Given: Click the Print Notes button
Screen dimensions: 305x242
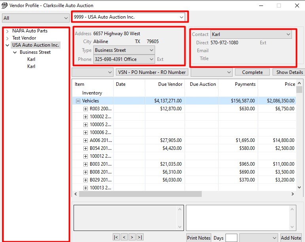Looking at the screenshot, I should click(199, 238).
